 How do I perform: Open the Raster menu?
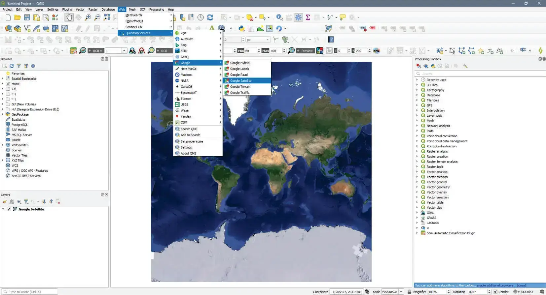93,9
